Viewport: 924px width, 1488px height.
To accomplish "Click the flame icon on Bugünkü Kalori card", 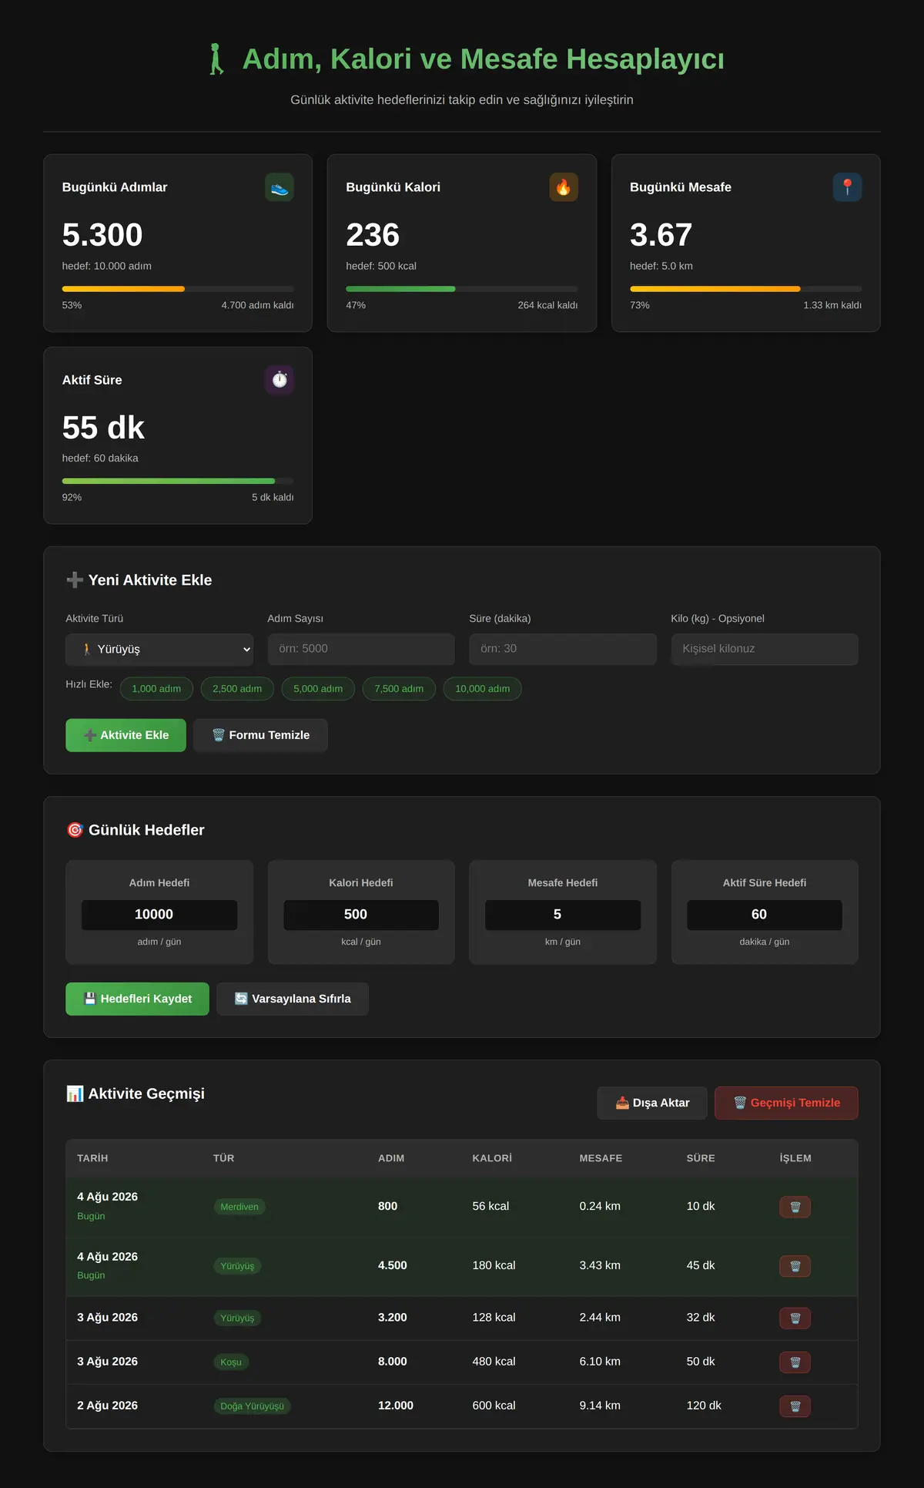I will point(564,187).
